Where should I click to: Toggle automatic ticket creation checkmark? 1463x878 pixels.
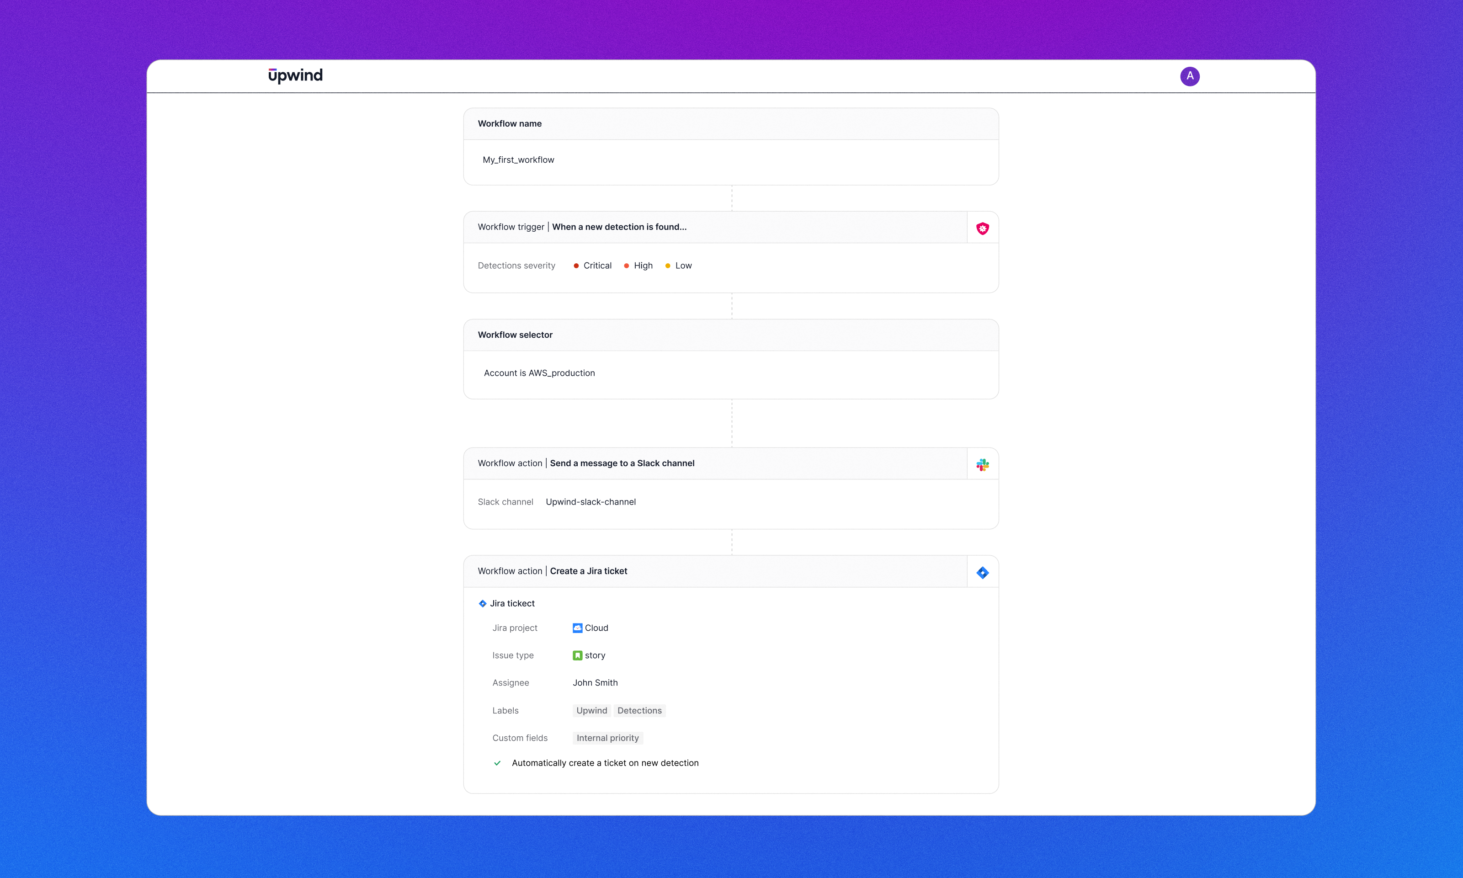point(498,763)
